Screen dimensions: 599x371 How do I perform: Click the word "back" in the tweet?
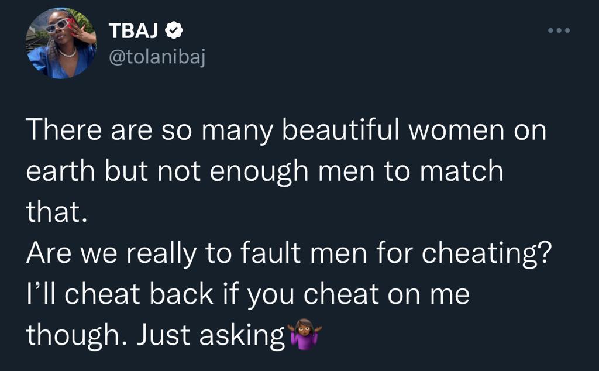(x=181, y=294)
